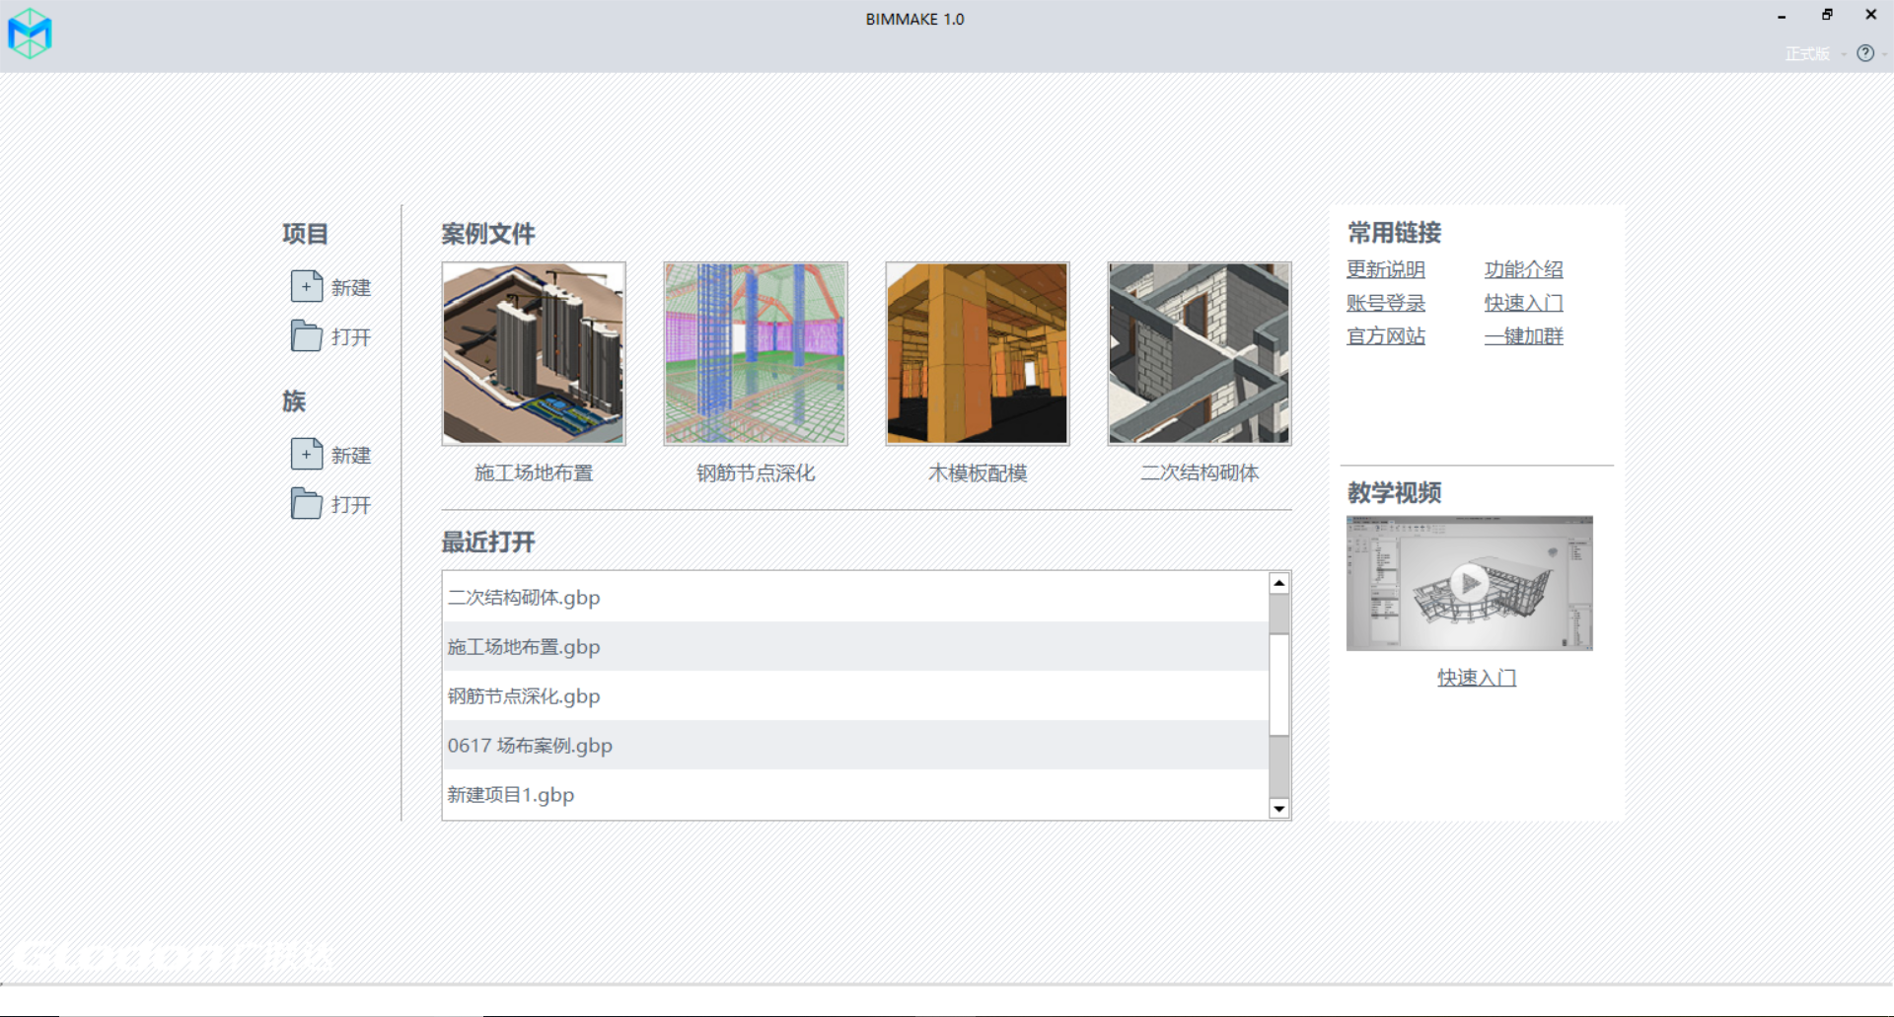
Task: Open recent file 施工场地布置.gbp
Action: click(x=855, y=646)
